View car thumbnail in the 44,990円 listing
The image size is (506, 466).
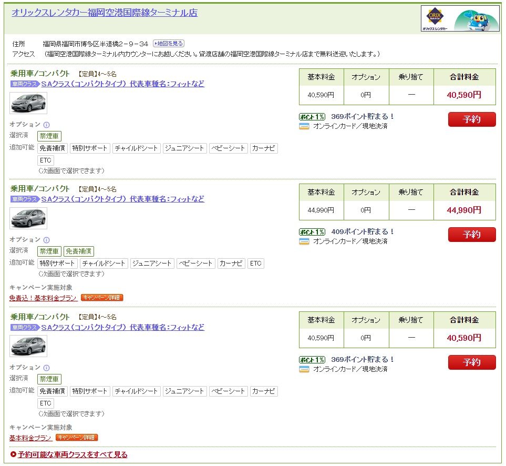click(28, 218)
